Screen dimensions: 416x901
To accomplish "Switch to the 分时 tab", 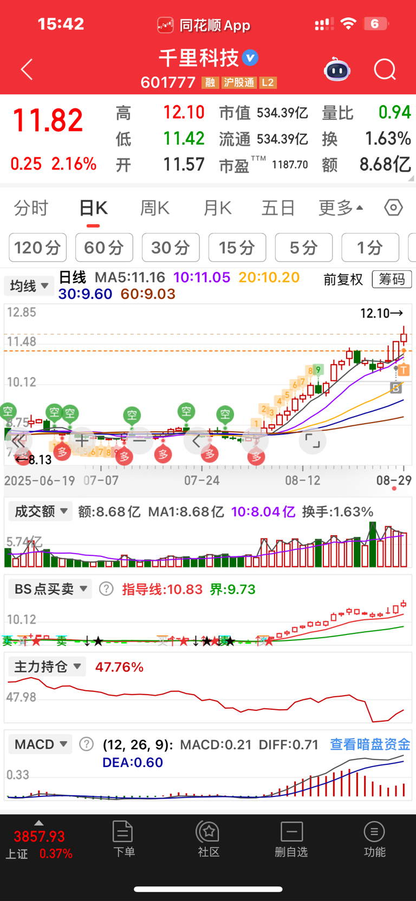I will 31,208.
